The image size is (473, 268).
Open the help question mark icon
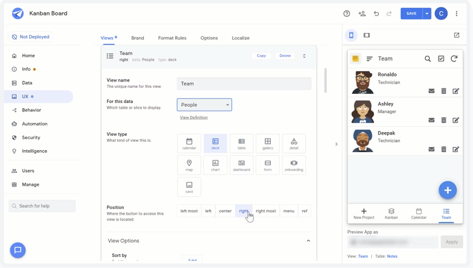347,14
